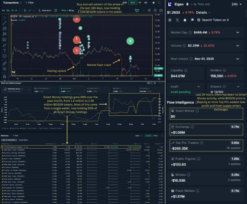This screenshot has height=204, width=247.
Task: Click the flag report icon
Action: (192, 20)
